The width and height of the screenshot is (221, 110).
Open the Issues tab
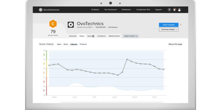(91, 36)
